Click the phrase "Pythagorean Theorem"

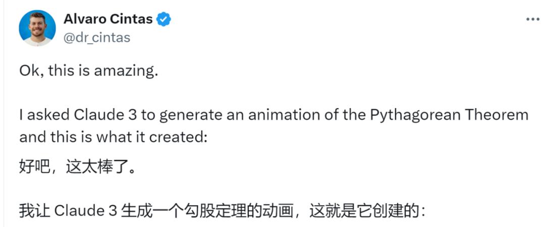(x=449, y=115)
